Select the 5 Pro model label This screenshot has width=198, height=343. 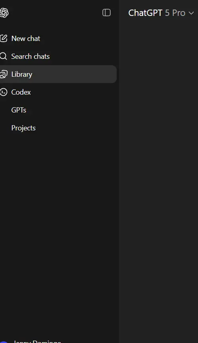point(175,13)
